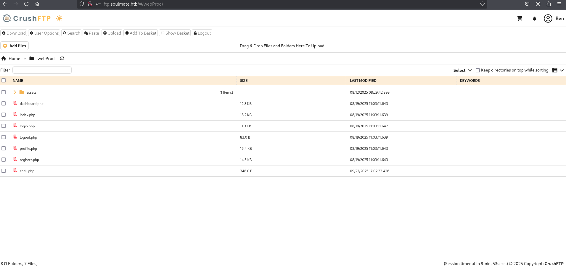Open browser extensions icon

[549, 4]
